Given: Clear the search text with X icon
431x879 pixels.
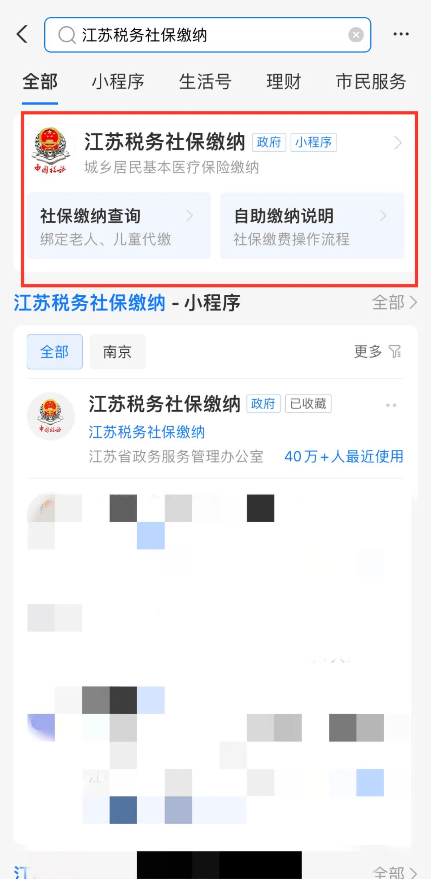Looking at the screenshot, I should [356, 35].
